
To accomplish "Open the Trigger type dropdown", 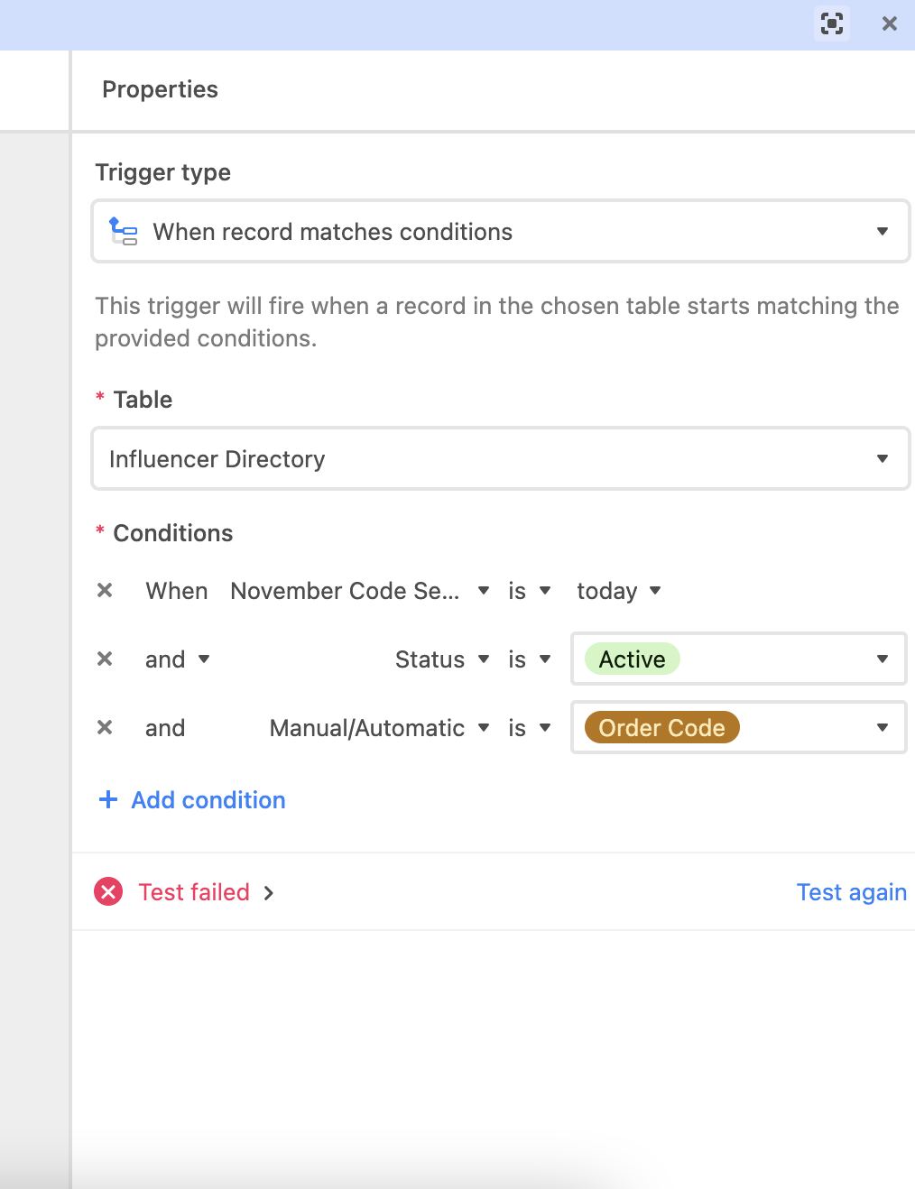I will (501, 232).
